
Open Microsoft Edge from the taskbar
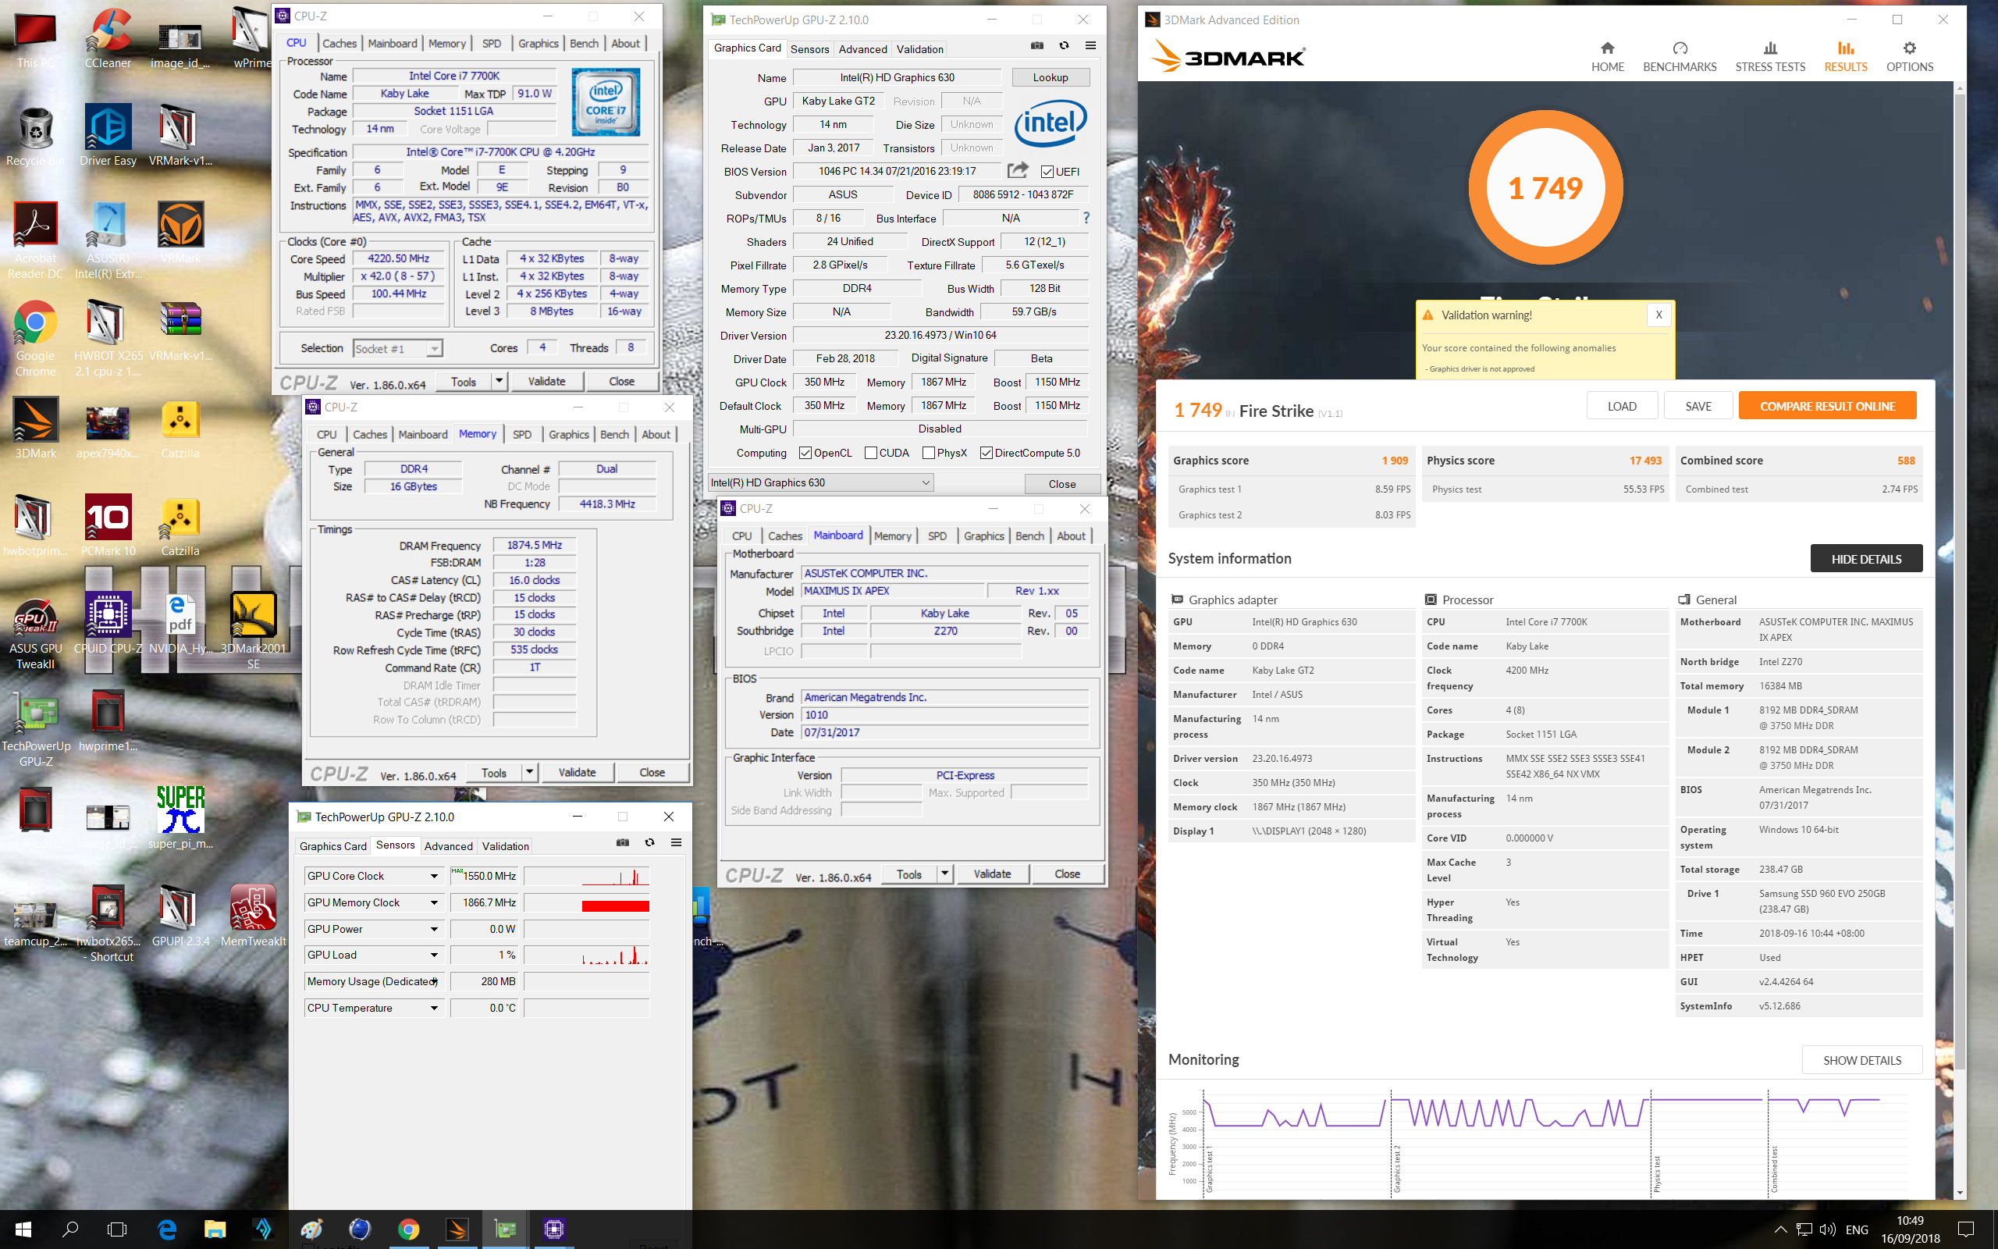click(168, 1229)
